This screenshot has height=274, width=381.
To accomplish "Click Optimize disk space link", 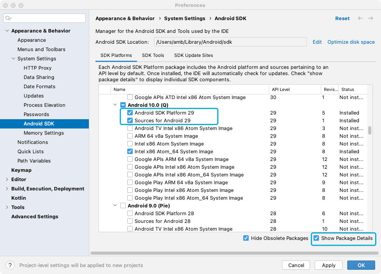I will point(351,42).
